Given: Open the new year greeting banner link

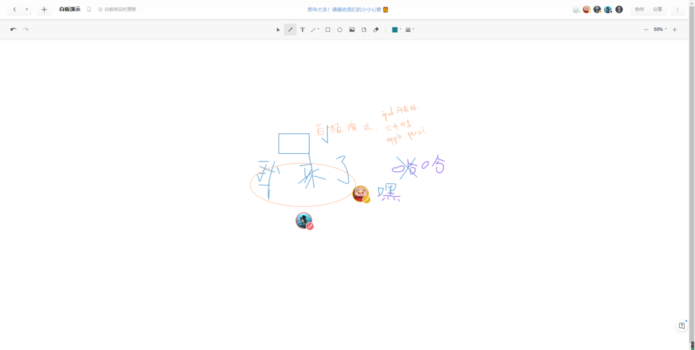Looking at the screenshot, I should 347,10.
